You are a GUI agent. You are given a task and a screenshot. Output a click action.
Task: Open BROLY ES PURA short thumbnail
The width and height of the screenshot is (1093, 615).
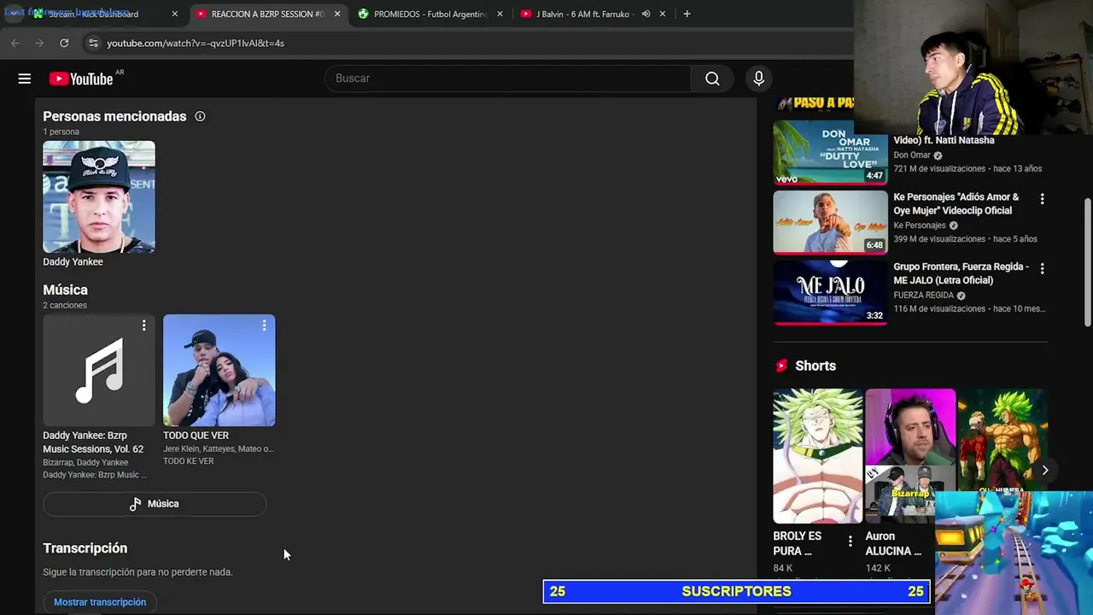(x=818, y=456)
